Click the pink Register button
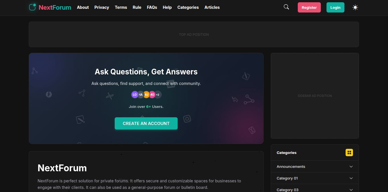 click(x=309, y=7)
